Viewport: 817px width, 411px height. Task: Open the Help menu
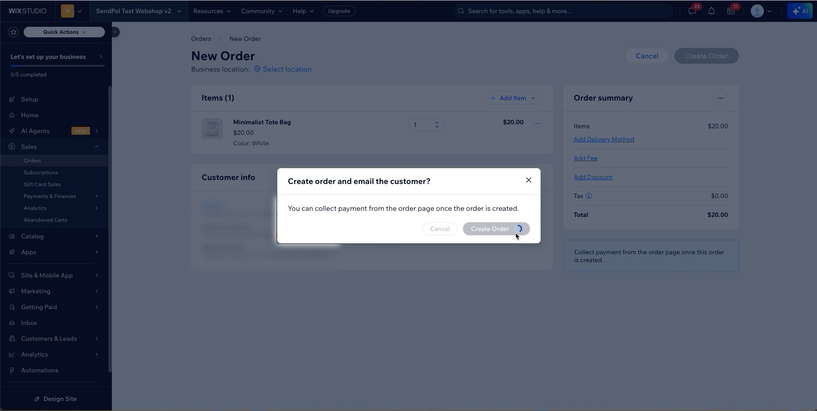(x=303, y=11)
